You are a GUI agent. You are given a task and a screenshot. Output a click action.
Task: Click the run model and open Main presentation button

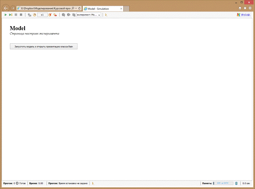point(43,47)
